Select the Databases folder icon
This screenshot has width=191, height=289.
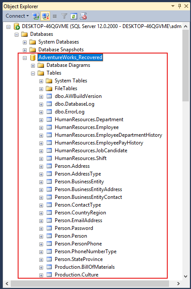pyautogui.click(x=24, y=34)
